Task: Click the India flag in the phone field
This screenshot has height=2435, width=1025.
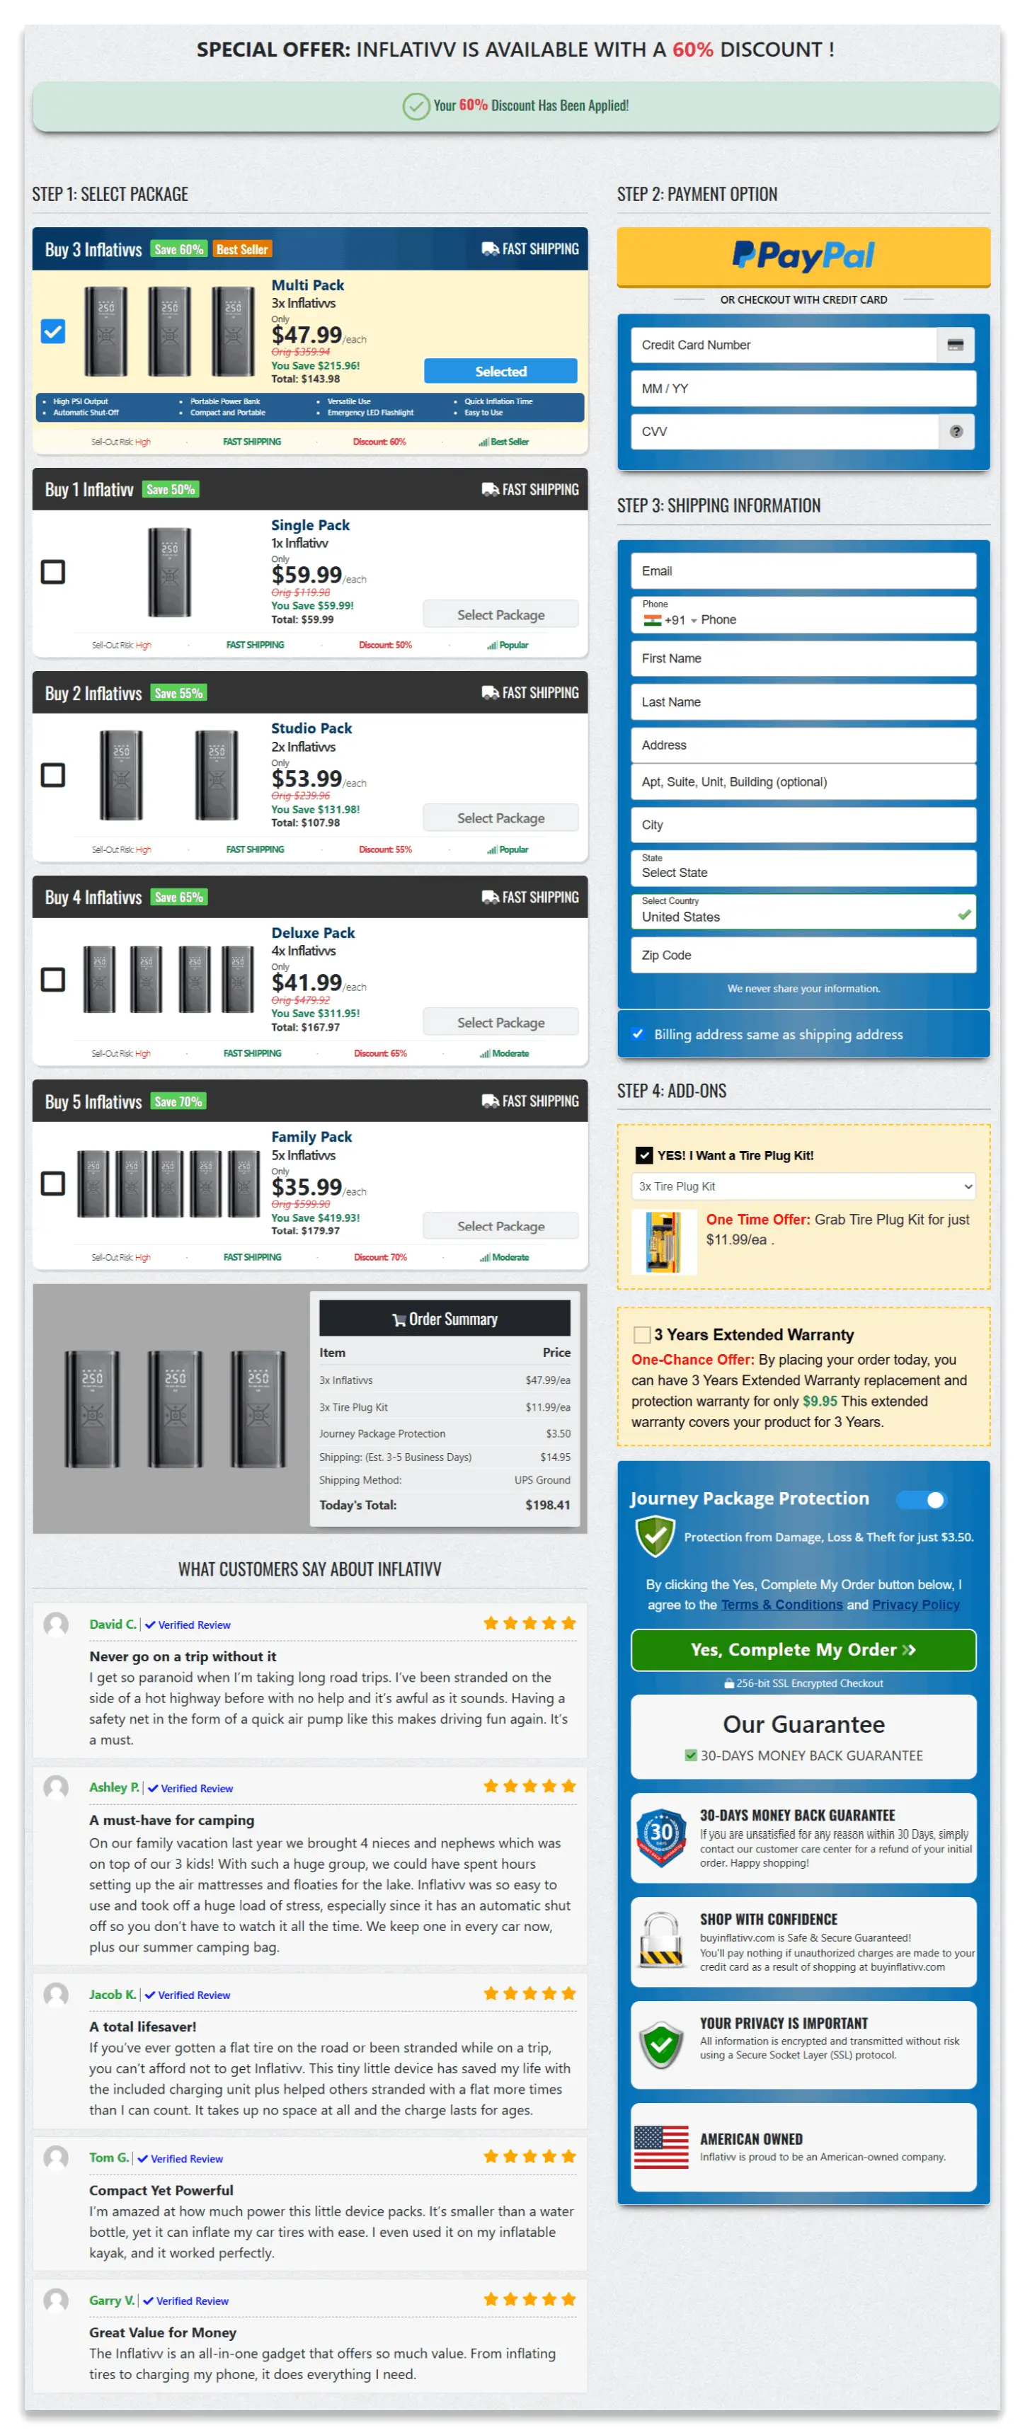Action: 651,620
